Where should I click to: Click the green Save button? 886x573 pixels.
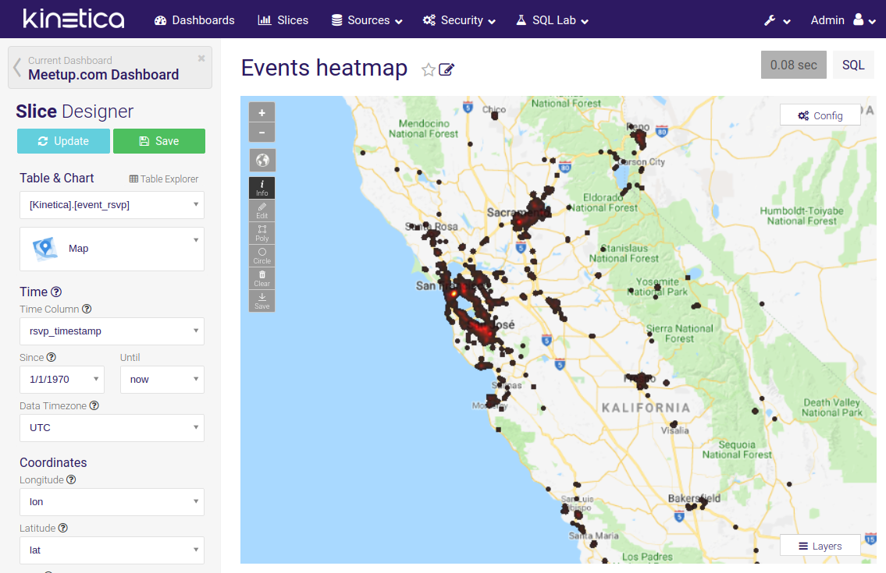pos(158,141)
